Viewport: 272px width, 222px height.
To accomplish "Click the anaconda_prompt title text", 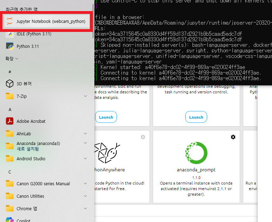I will tap(196, 170).
